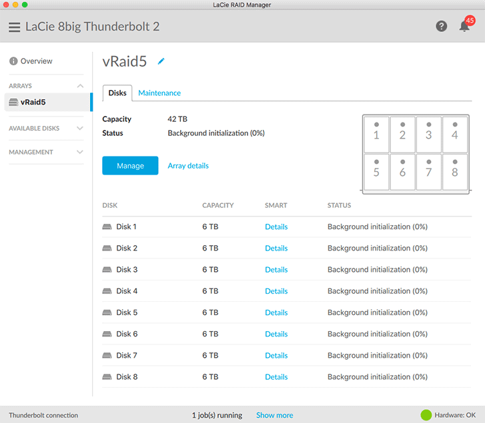
Task: Click the DISK column header
Action: pyautogui.click(x=110, y=205)
